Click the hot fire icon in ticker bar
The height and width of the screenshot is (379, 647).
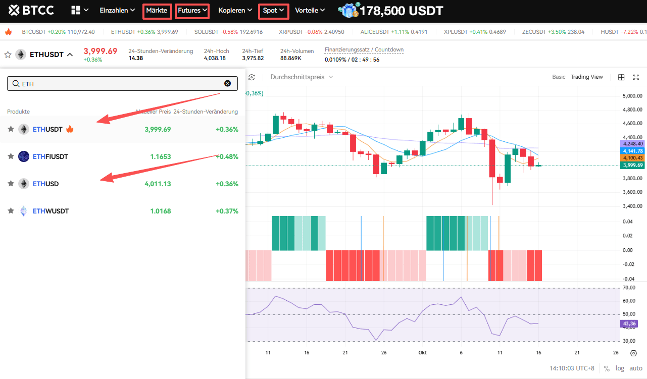tap(8, 32)
